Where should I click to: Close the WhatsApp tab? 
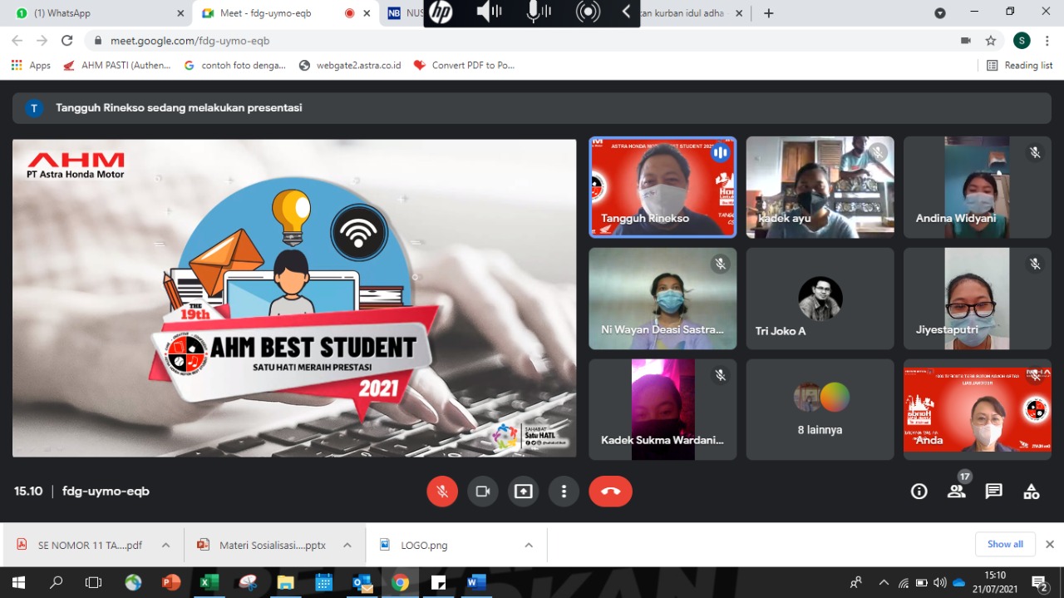pos(181,13)
